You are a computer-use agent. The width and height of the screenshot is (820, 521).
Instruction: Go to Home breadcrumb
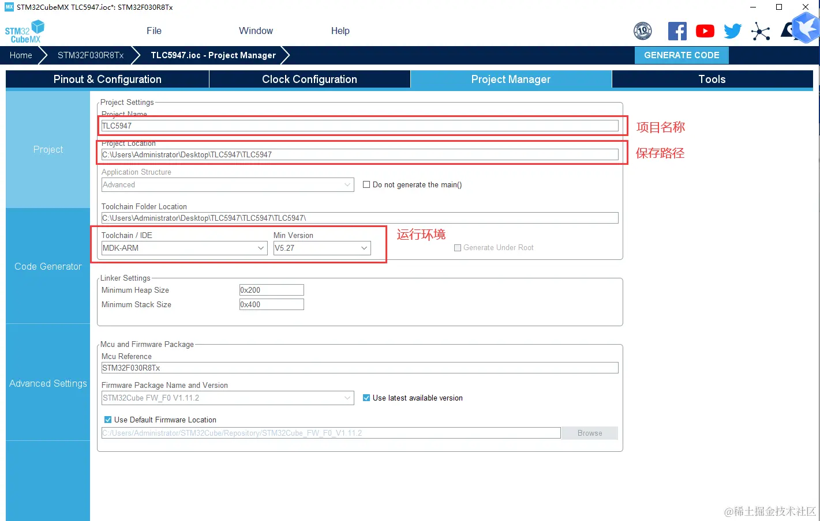coord(21,55)
